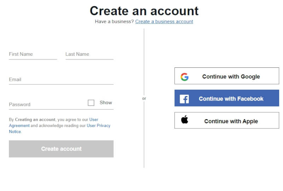283x191 pixels.
Task: Click the Create an account heading
Action: pos(144,11)
